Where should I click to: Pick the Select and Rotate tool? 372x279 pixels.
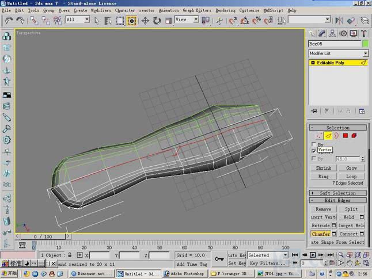(157, 21)
